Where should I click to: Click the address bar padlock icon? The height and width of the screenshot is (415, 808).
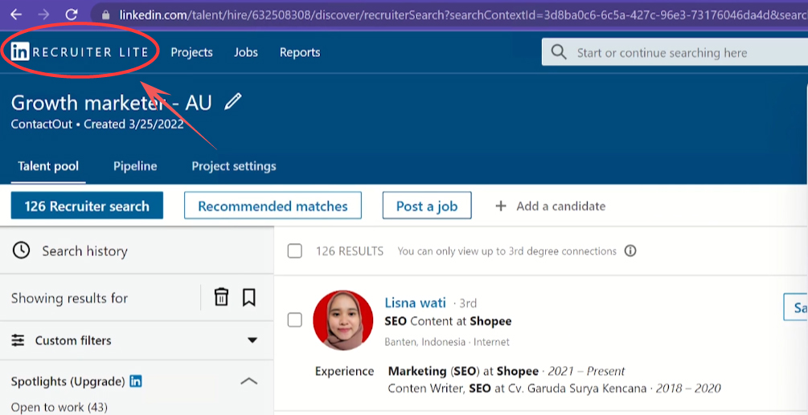[x=106, y=15]
